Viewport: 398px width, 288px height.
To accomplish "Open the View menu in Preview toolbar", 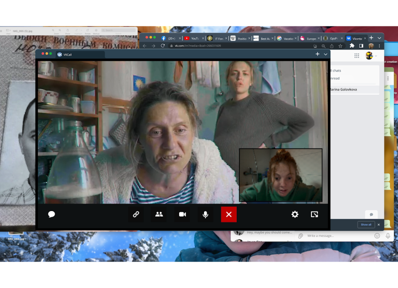I will point(8,31).
